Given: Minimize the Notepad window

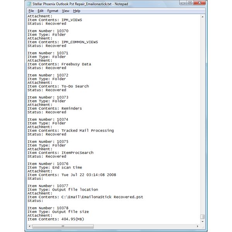Looking at the screenshot, I should (183, 3).
